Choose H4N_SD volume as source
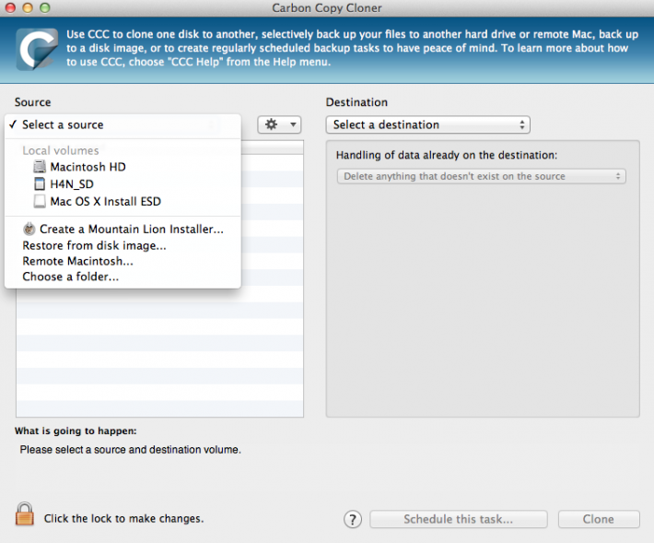The image size is (654, 543). (x=123, y=184)
